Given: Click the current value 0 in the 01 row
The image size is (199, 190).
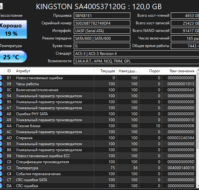Looking at the screenshot, I should point(114,78).
